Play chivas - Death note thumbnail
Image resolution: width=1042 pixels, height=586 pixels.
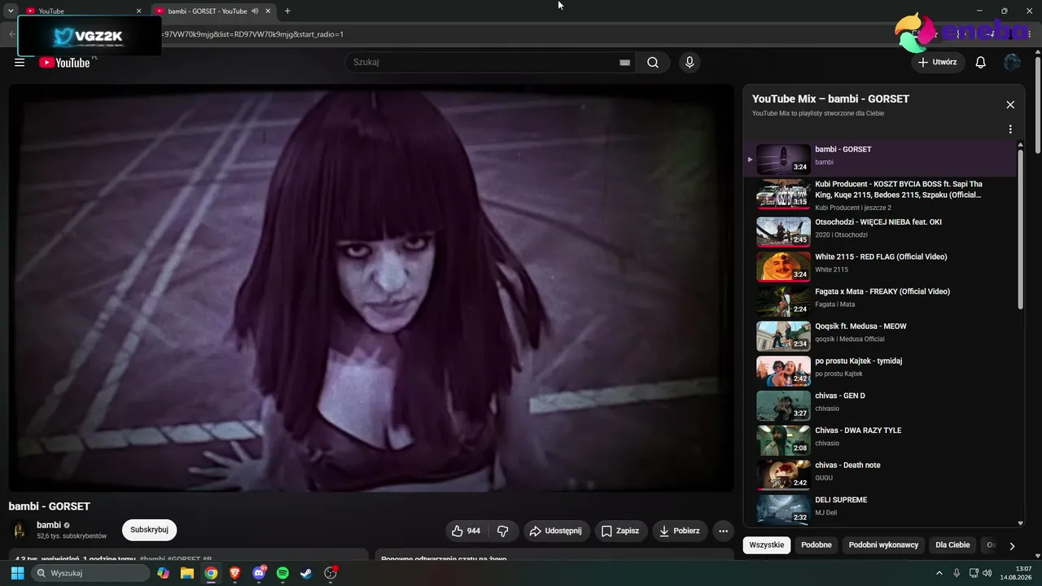pyautogui.click(x=783, y=474)
